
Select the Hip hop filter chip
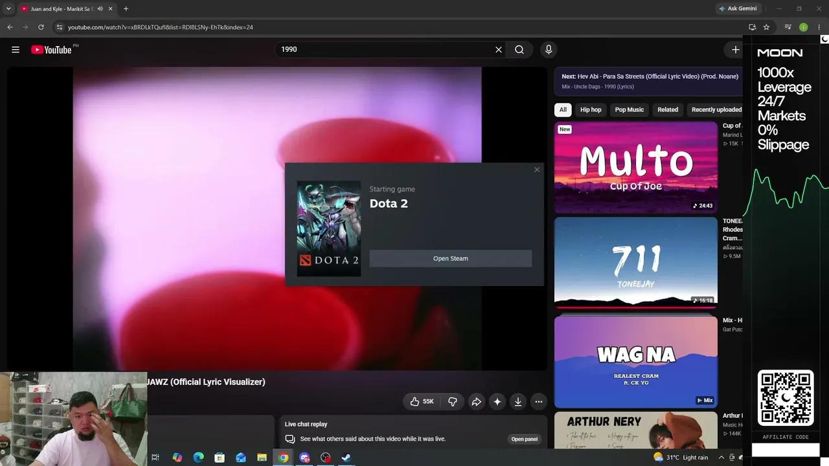[x=591, y=109]
